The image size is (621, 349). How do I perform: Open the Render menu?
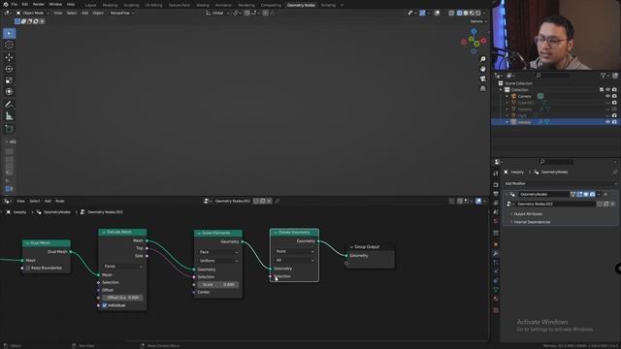(x=39, y=4)
